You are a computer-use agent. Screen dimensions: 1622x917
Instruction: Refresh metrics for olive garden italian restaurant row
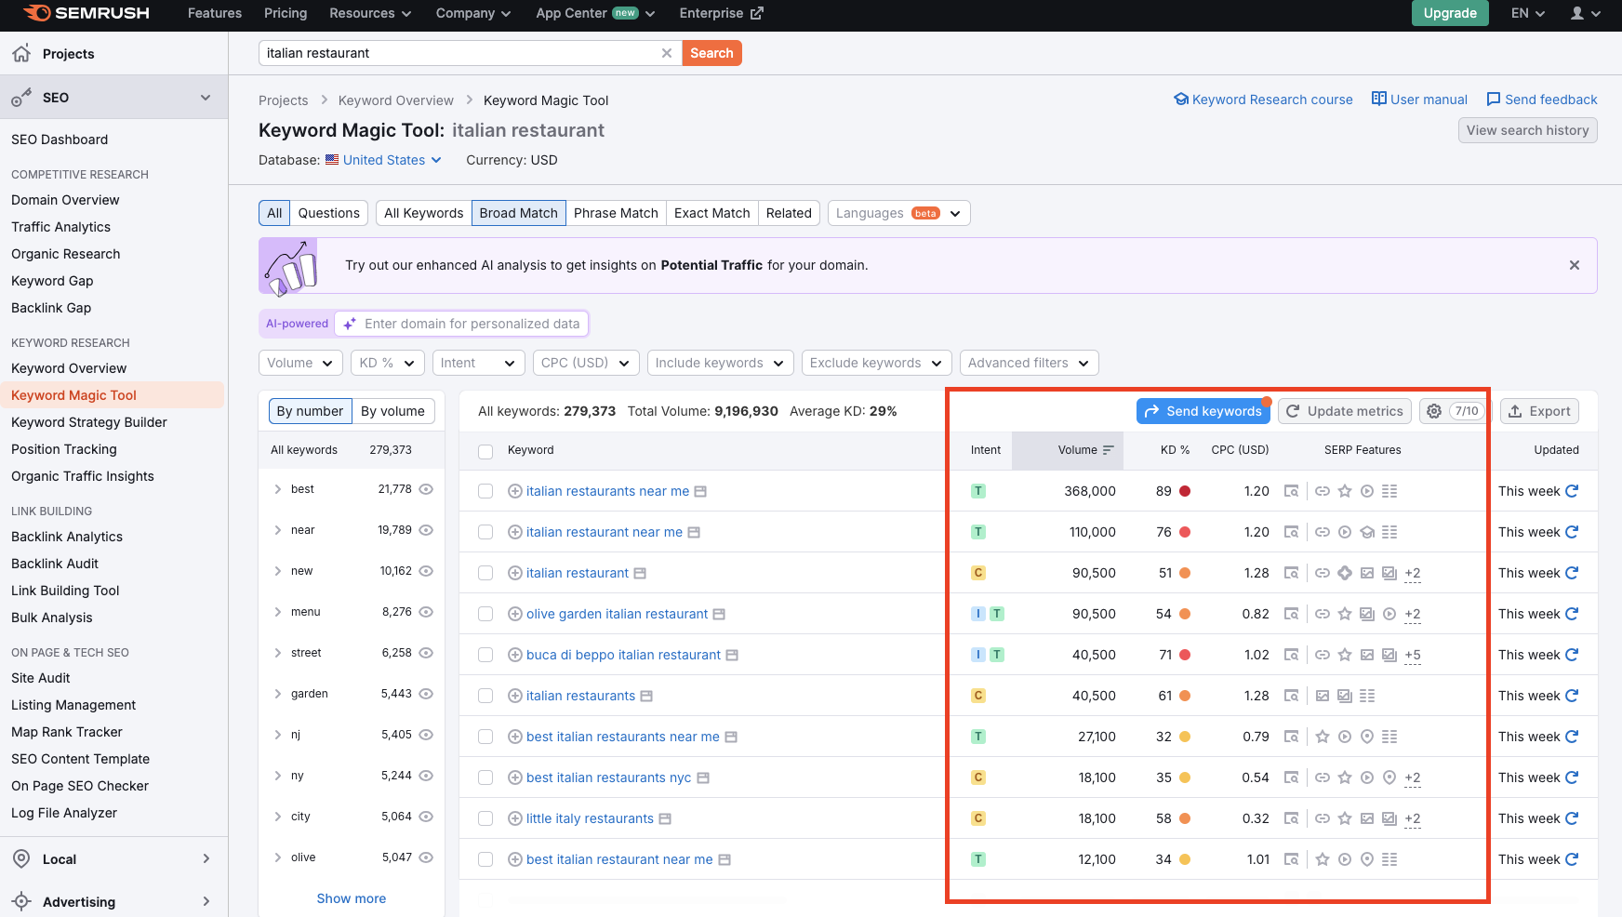pyautogui.click(x=1572, y=614)
